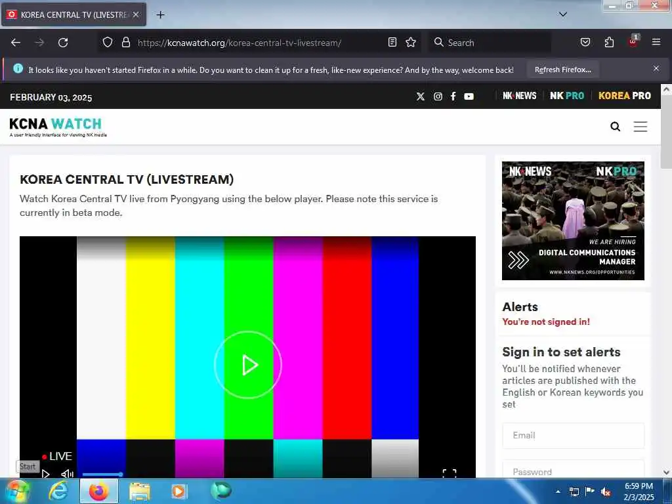
Task: Click the red extension icon with badge
Action: pyautogui.click(x=633, y=41)
